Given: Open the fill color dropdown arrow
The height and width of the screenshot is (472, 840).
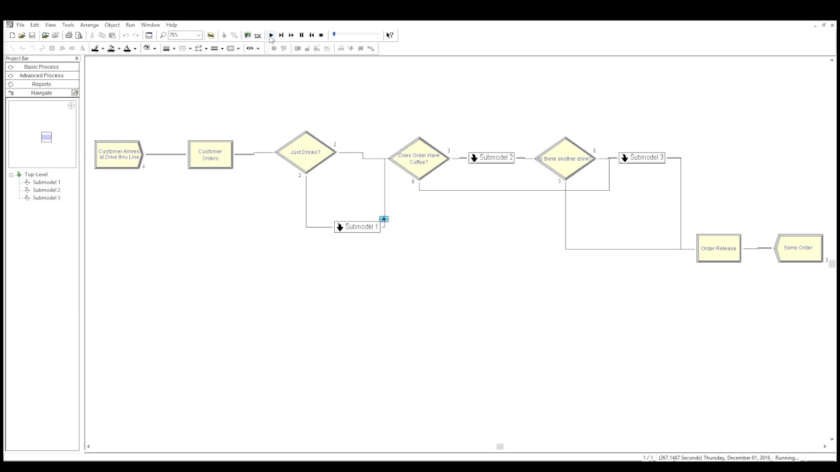Looking at the screenshot, I should pos(119,49).
